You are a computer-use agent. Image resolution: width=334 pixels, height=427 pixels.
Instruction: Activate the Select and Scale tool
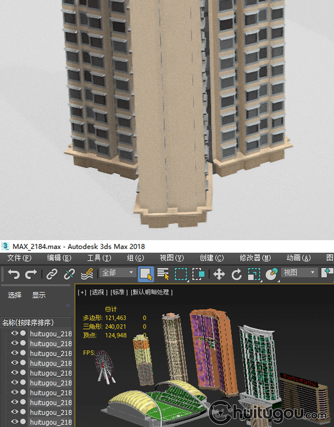(x=253, y=274)
